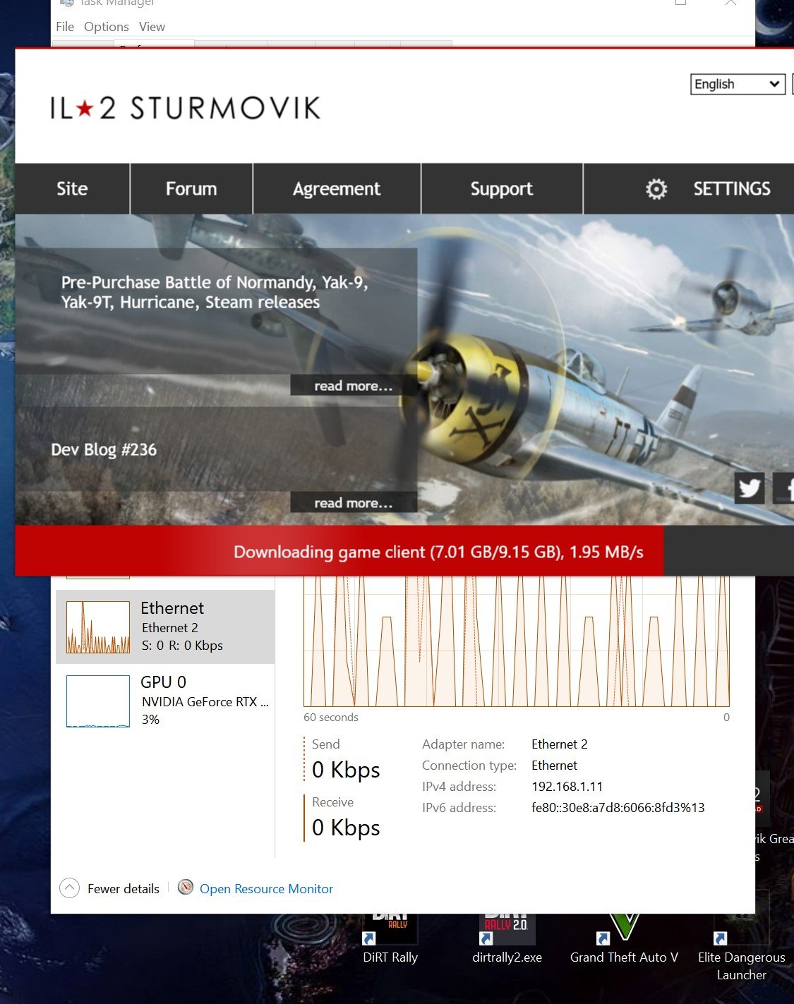The height and width of the screenshot is (1004, 794).
Task: Open the English language dropdown
Action: tap(738, 84)
